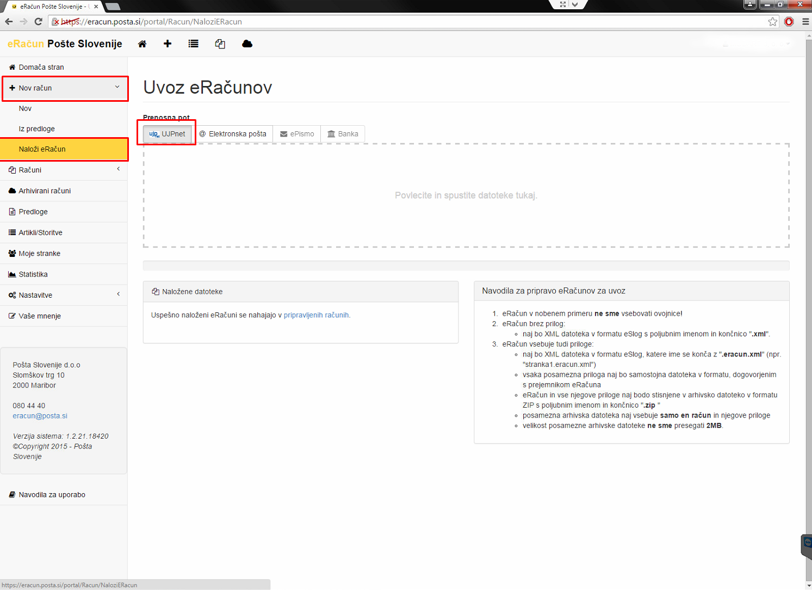The height and width of the screenshot is (590, 812).
Task: Open Vaše mnenje feedback page
Action: pyautogui.click(x=64, y=316)
